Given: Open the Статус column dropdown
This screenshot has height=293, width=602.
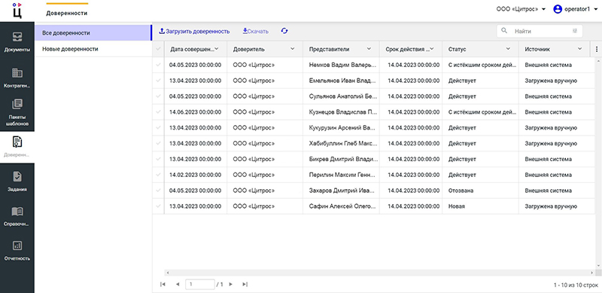Looking at the screenshot, I should 508,49.
